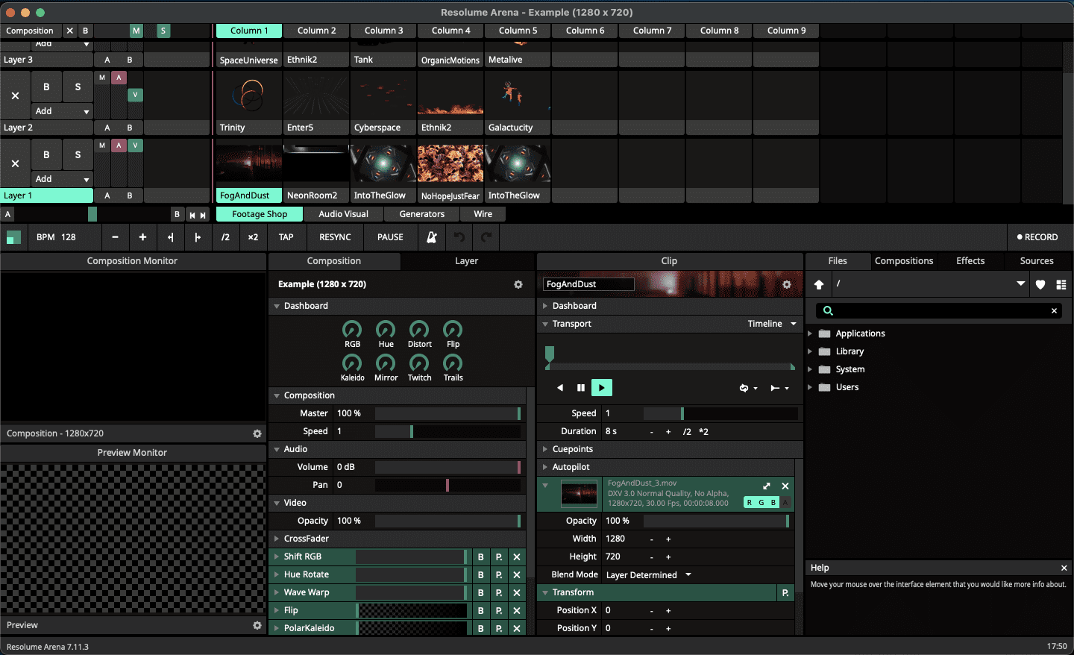
Task: Click the undo arrow in the tempo bar
Action: click(x=459, y=237)
